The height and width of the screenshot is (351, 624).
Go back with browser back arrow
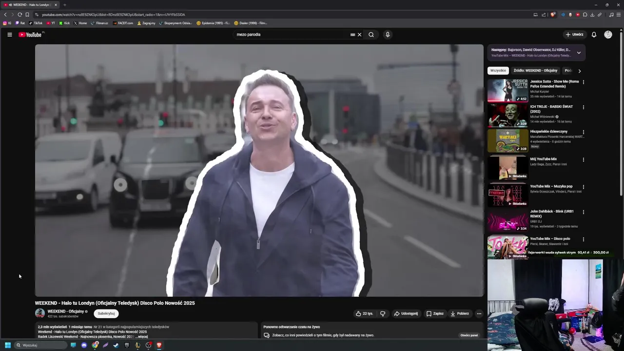(5, 15)
